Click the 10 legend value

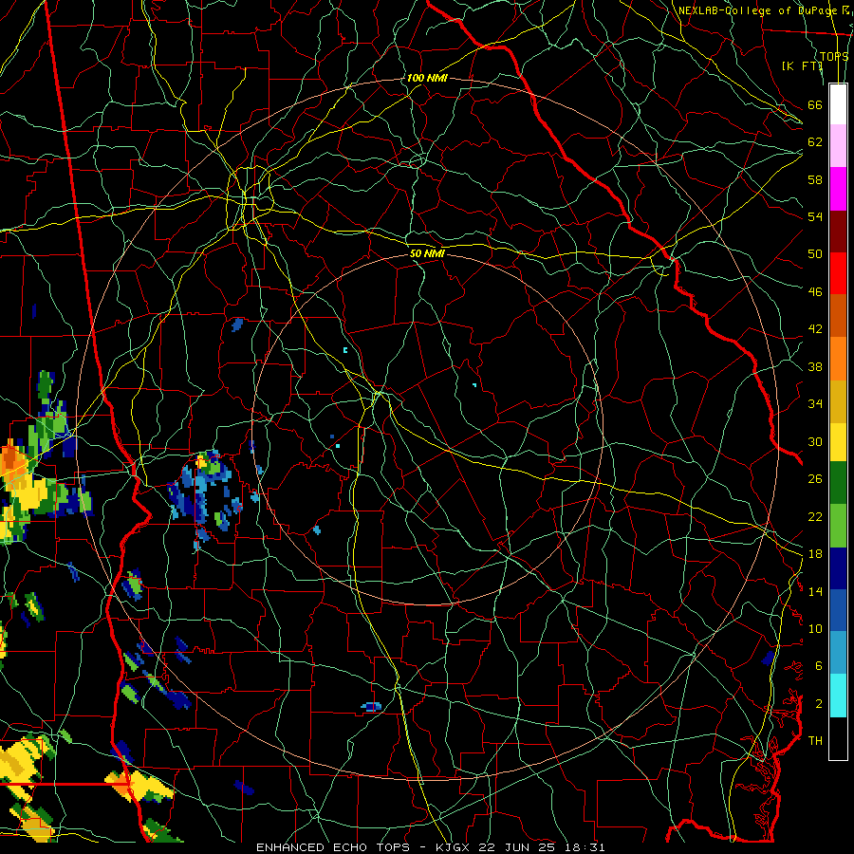[x=815, y=628]
